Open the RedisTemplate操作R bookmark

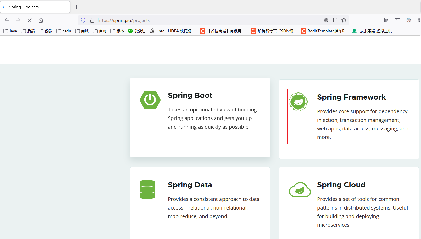324,31
